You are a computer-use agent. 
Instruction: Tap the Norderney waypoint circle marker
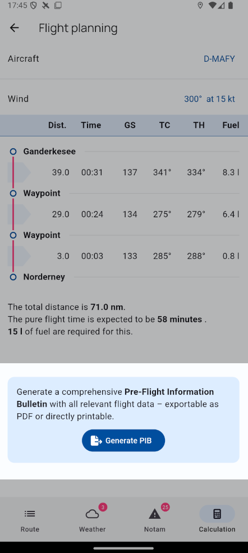point(13,277)
